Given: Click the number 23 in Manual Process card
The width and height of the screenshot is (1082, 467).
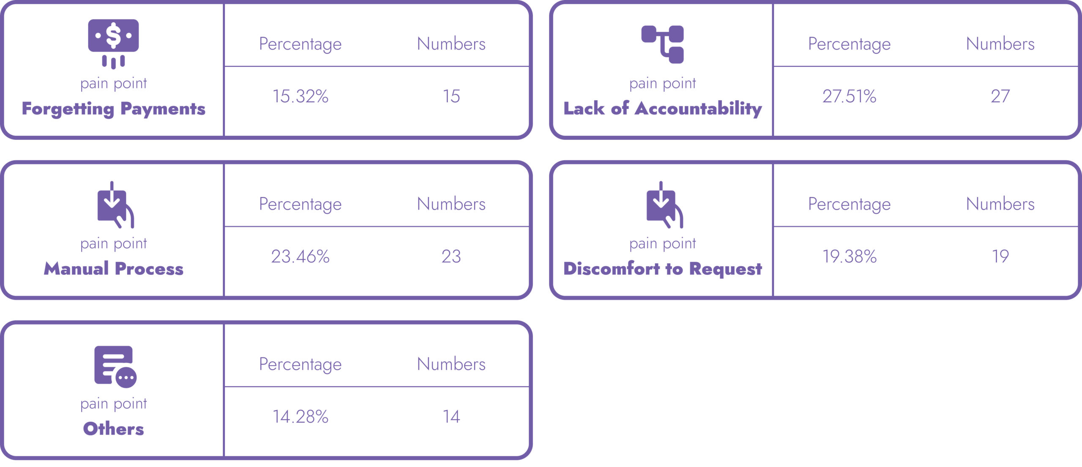Looking at the screenshot, I should pyautogui.click(x=451, y=257).
